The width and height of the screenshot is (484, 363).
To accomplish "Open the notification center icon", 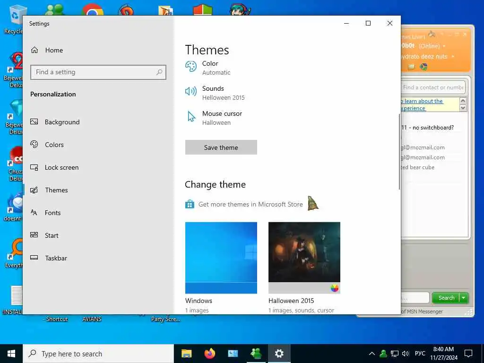I will 468,354.
